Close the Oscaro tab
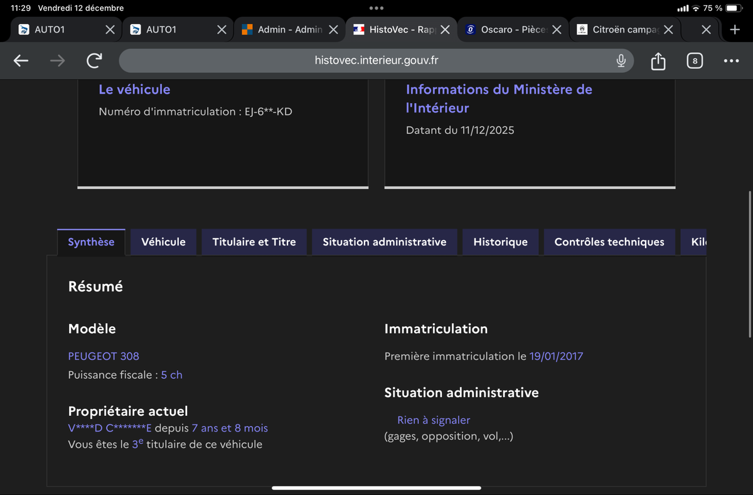The image size is (753, 495). coord(557,30)
